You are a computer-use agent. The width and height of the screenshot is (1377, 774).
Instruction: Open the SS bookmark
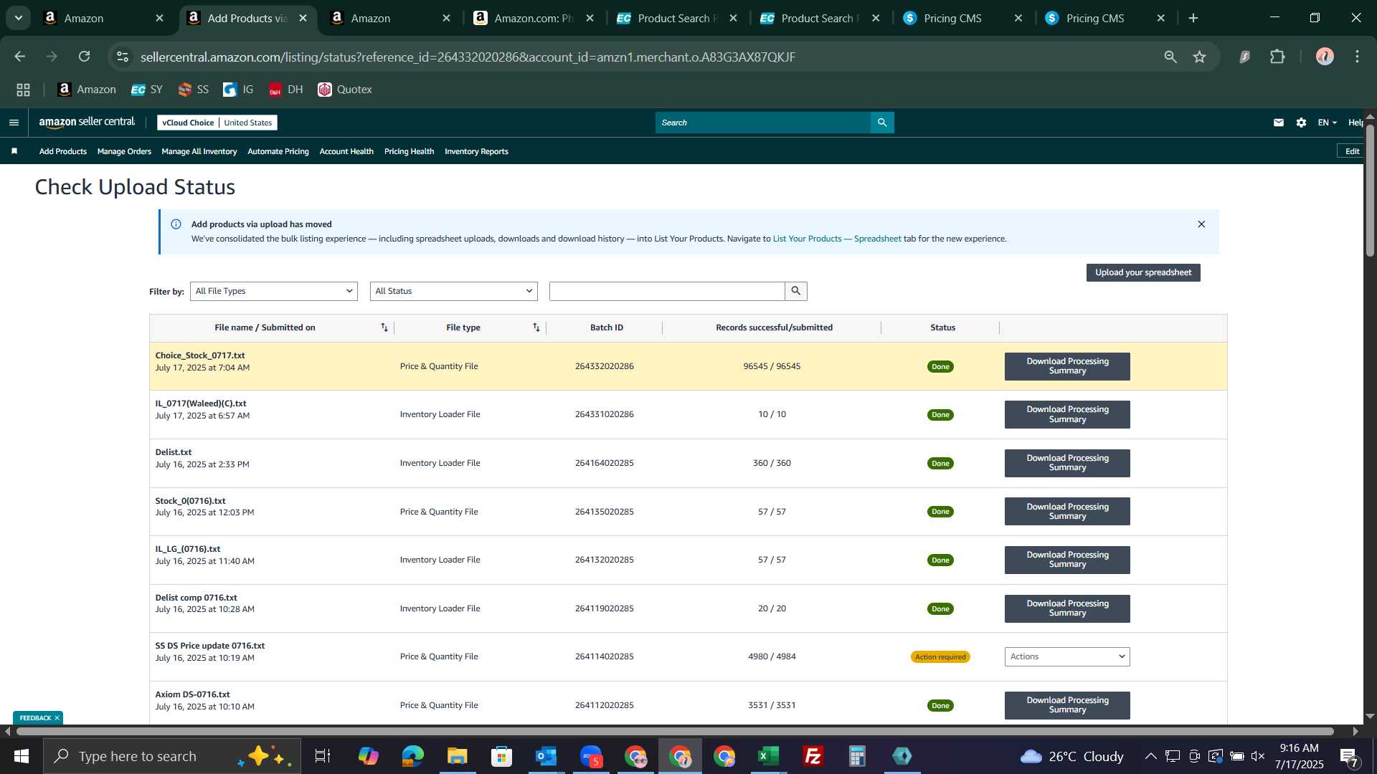[193, 90]
